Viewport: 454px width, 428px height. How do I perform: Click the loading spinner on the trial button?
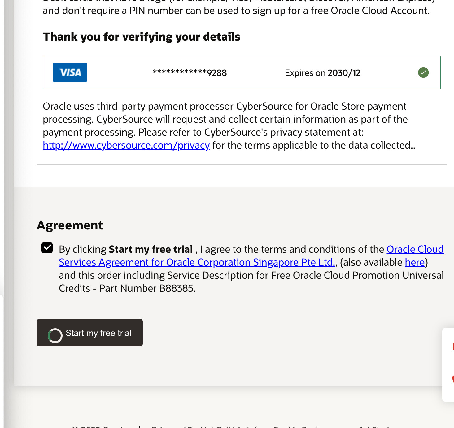[x=55, y=335]
